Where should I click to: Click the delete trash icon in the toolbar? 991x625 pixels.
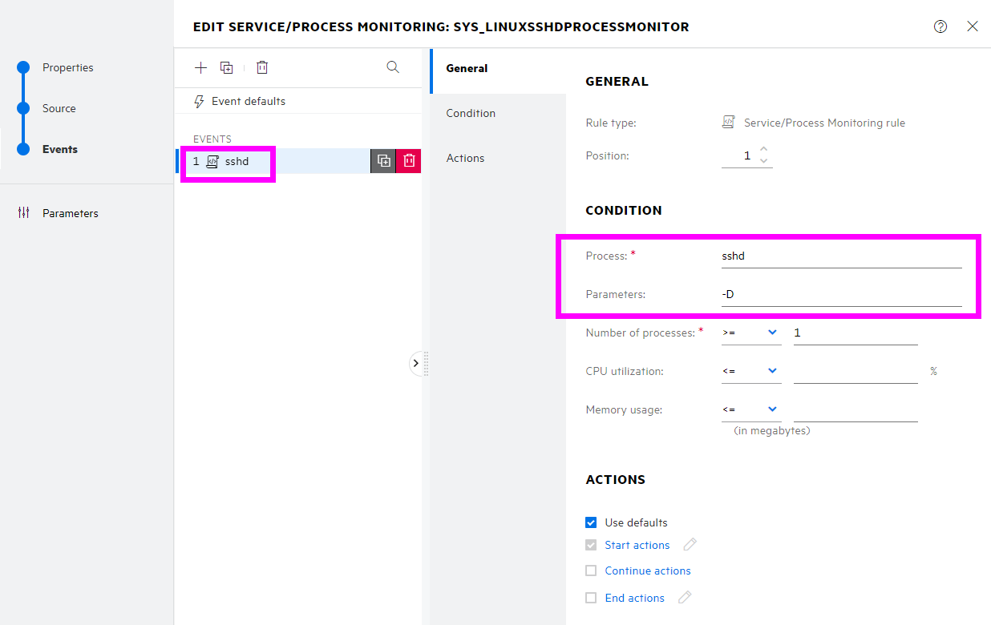(x=261, y=67)
